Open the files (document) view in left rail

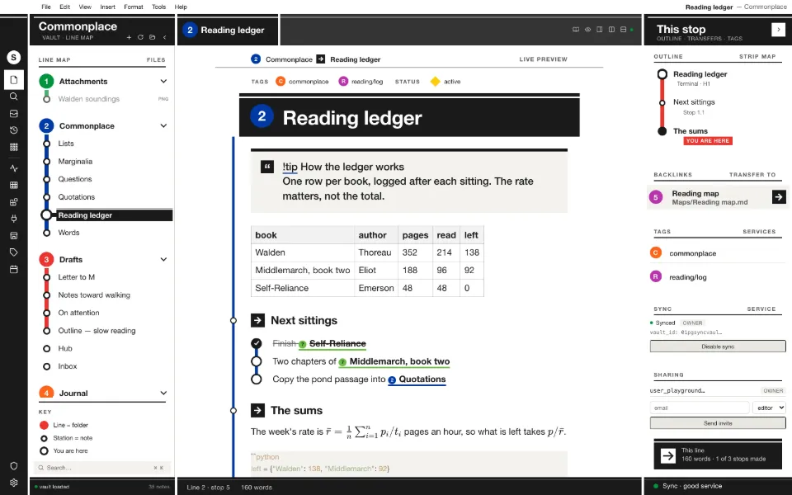coord(14,80)
